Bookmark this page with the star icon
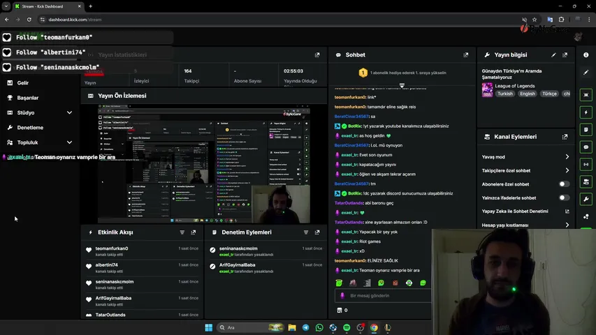 pyautogui.click(x=535, y=20)
